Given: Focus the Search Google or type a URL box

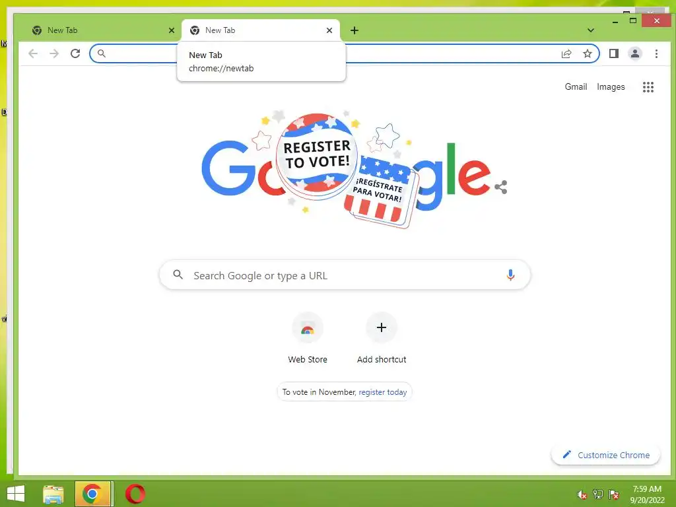Looking at the screenshot, I should 345,275.
